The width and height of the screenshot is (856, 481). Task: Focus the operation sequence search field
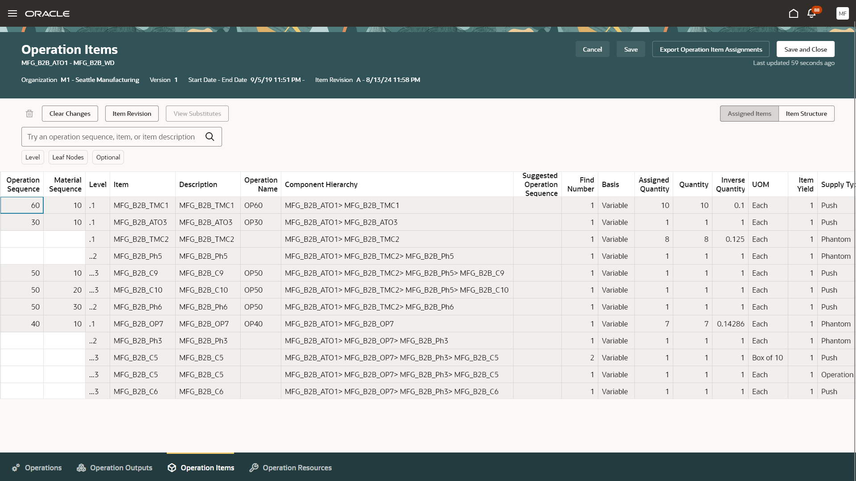click(x=111, y=137)
